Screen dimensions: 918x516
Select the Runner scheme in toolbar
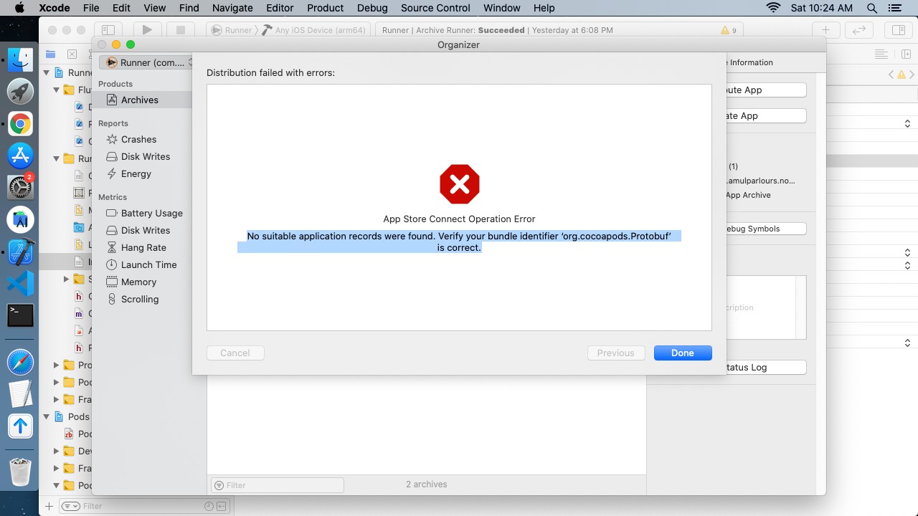pos(232,30)
